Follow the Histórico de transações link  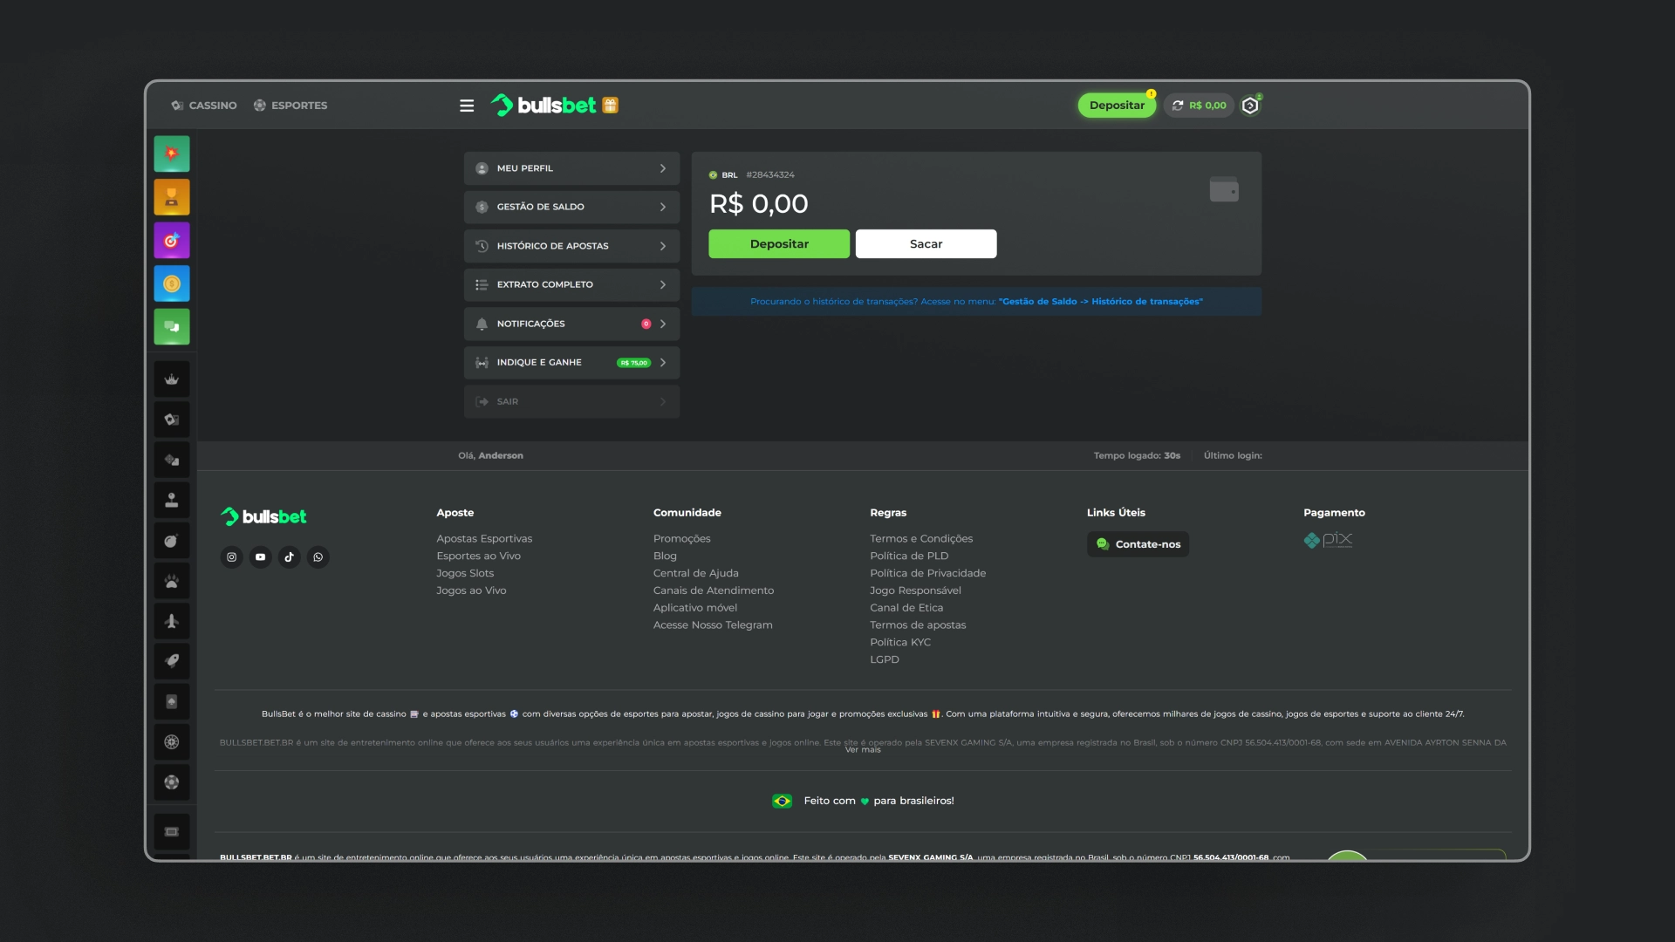tap(1101, 302)
